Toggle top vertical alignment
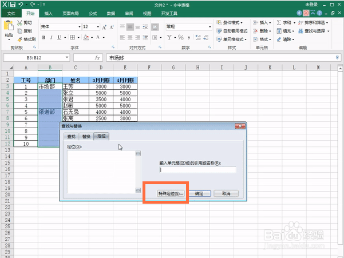 (x=122, y=27)
